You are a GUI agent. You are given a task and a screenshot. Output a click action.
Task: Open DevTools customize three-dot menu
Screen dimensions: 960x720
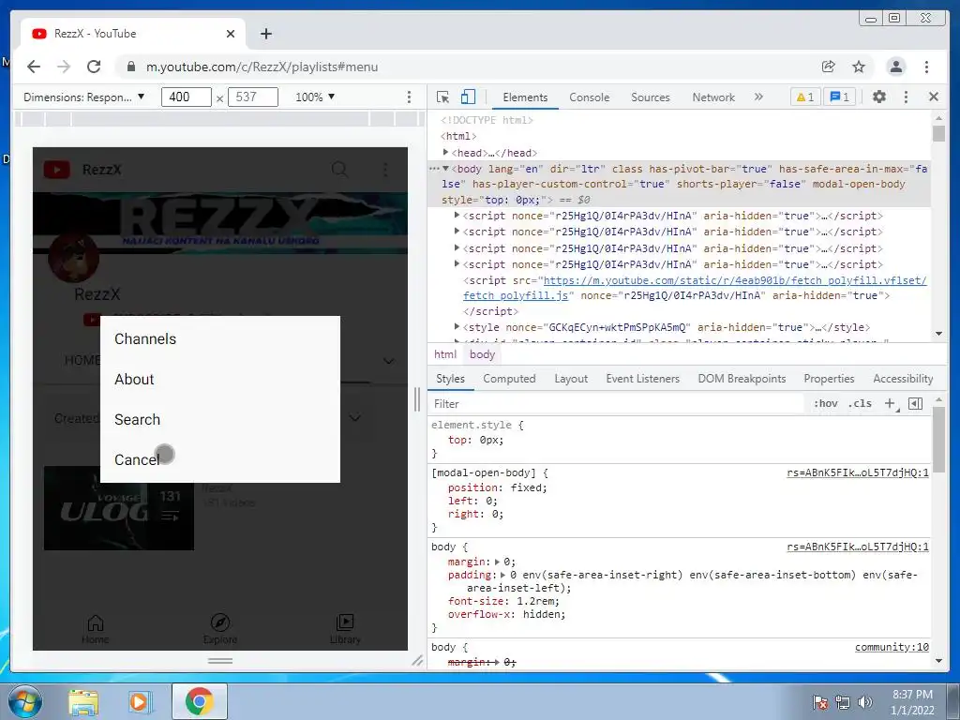907,97
